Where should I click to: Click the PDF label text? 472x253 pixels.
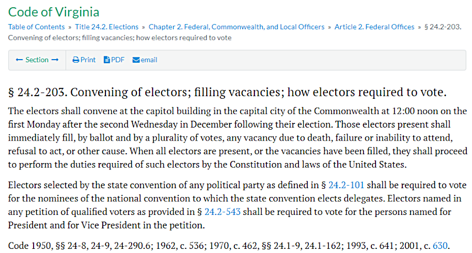(x=117, y=60)
